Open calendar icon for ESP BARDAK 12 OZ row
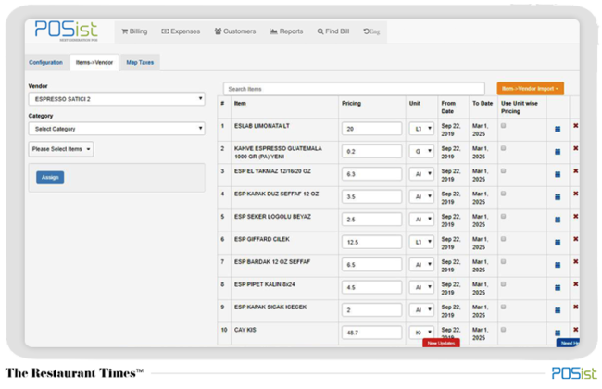 tap(558, 265)
